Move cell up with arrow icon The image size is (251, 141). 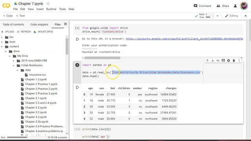tap(207, 60)
